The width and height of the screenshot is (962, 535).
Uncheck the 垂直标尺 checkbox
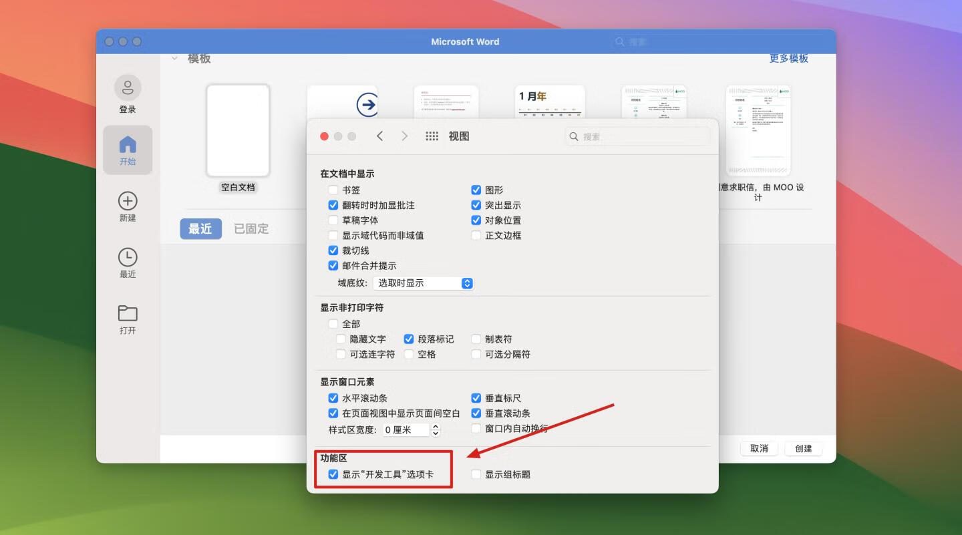(x=476, y=398)
